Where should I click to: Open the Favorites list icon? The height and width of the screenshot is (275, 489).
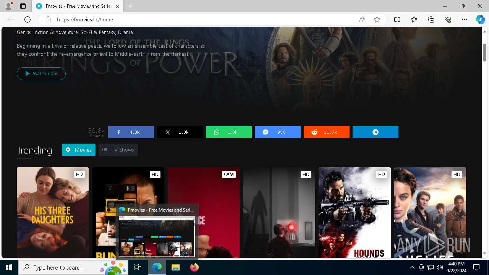click(x=414, y=19)
